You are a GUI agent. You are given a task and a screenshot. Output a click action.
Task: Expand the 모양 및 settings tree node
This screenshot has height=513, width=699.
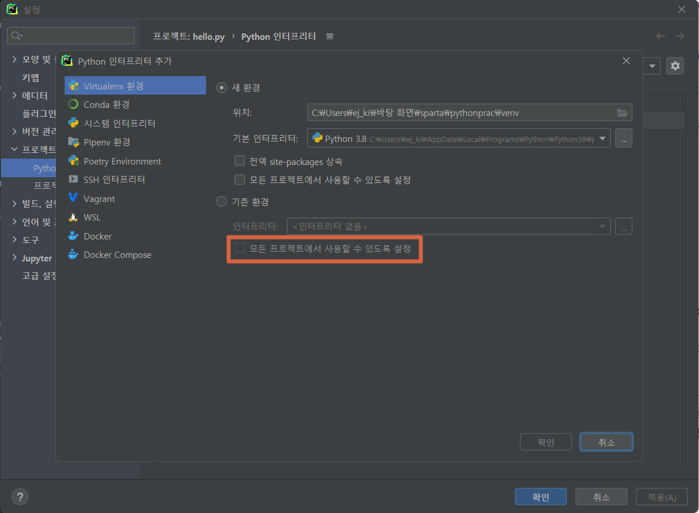tap(15, 59)
